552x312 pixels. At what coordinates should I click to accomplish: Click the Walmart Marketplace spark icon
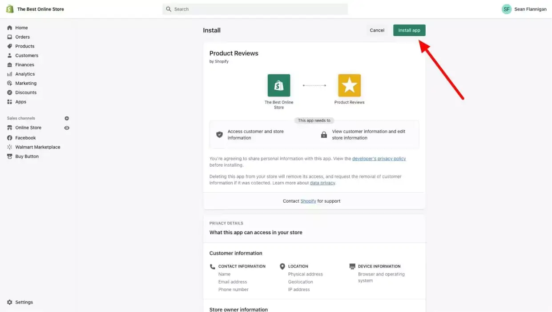point(10,147)
